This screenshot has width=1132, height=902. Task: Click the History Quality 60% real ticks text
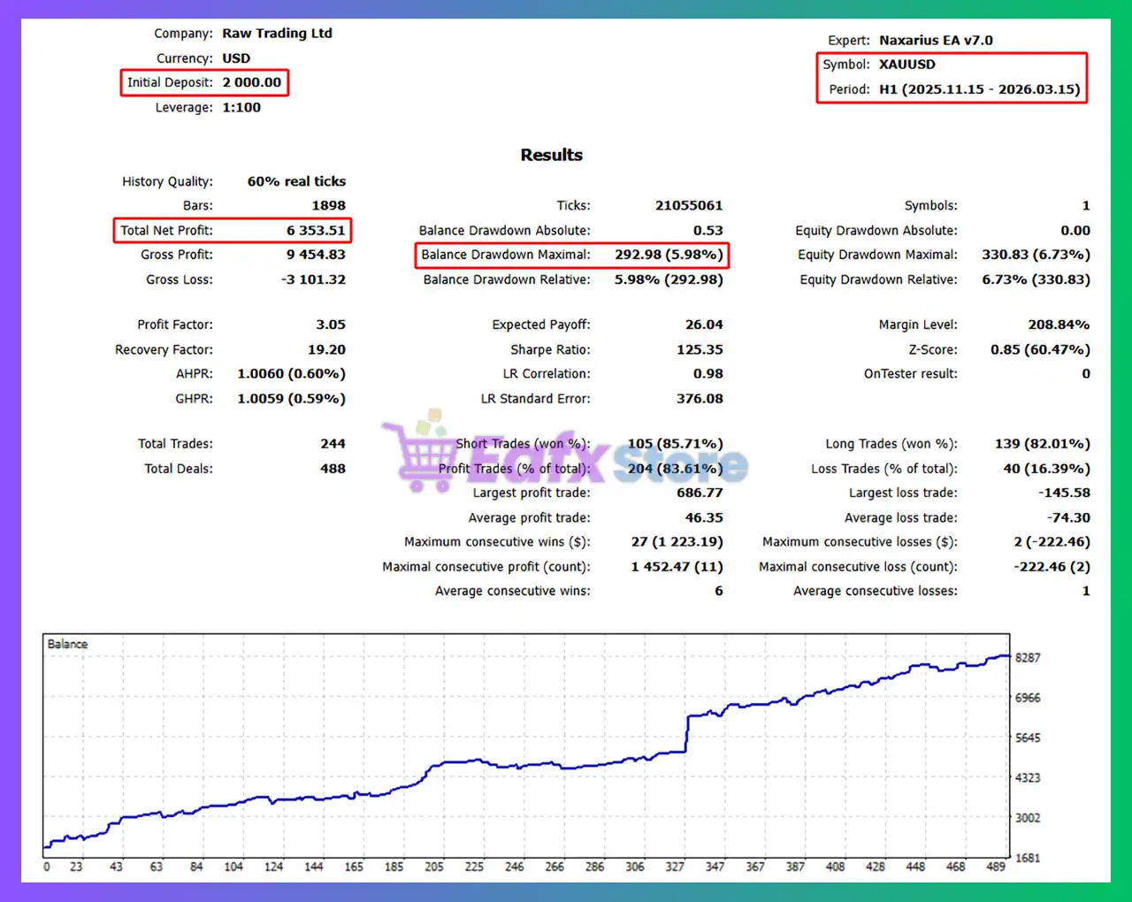click(x=295, y=180)
